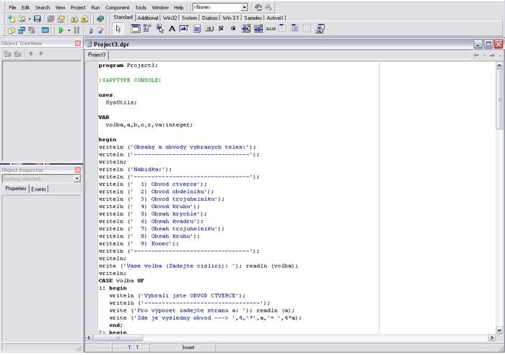The image size is (505, 355).
Task: Open the <None> desktop layout dropdown
Action: click(x=243, y=7)
